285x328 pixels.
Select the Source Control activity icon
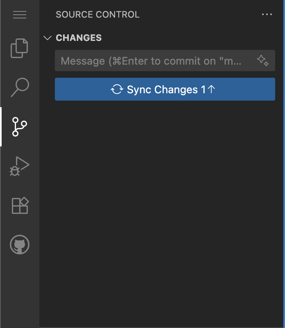[x=20, y=127]
